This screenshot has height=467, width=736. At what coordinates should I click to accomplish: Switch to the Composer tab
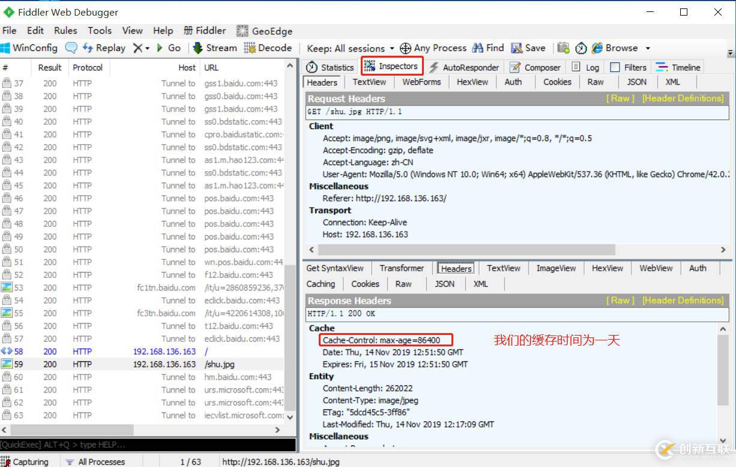click(x=535, y=67)
